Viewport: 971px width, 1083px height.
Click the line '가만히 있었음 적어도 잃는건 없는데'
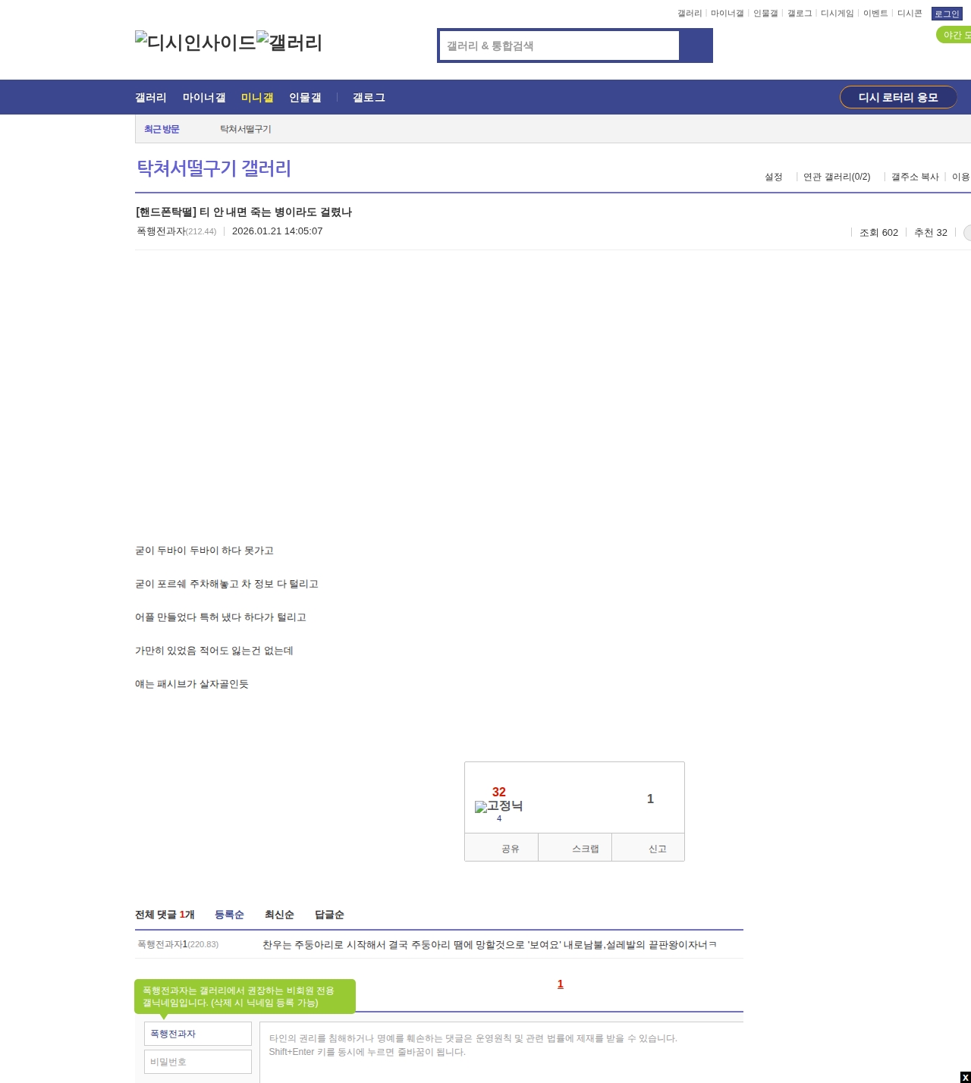point(214,651)
